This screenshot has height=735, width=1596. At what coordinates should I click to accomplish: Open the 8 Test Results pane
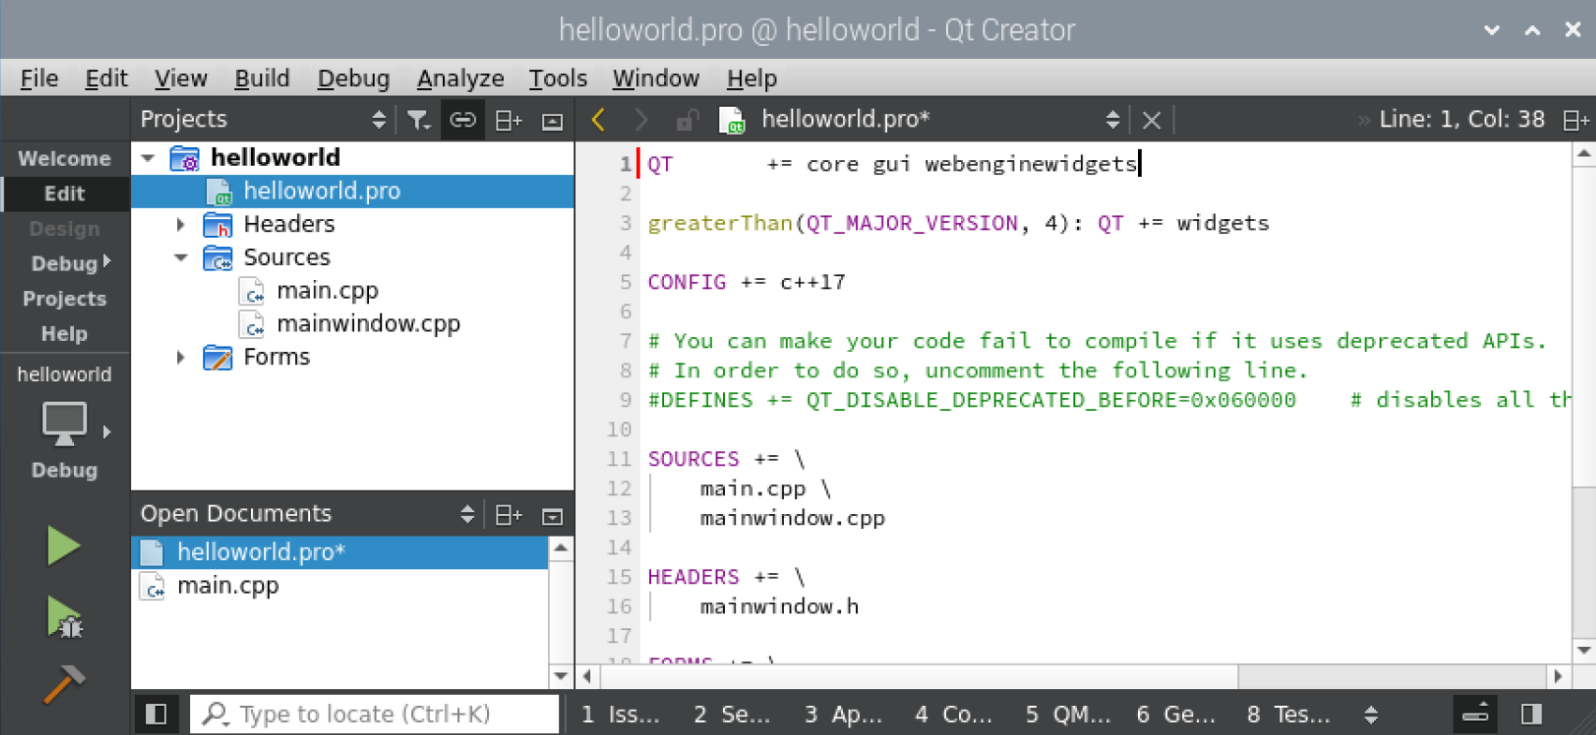(x=1289, y=714)
